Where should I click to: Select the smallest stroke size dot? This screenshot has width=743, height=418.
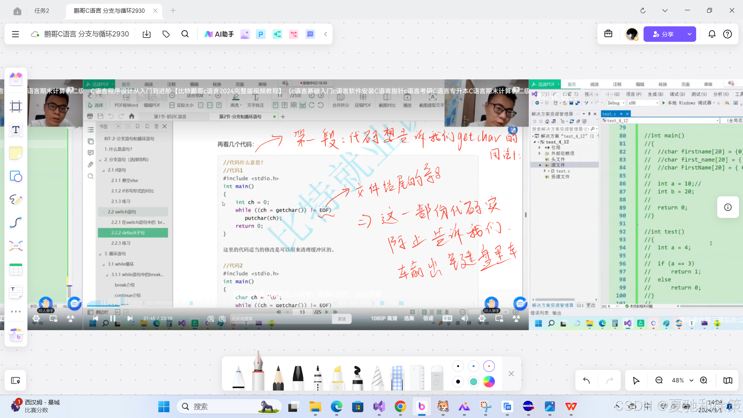coord(458,366)
